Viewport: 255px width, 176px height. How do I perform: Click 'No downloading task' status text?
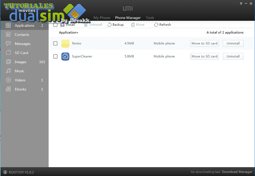(205, 172)
